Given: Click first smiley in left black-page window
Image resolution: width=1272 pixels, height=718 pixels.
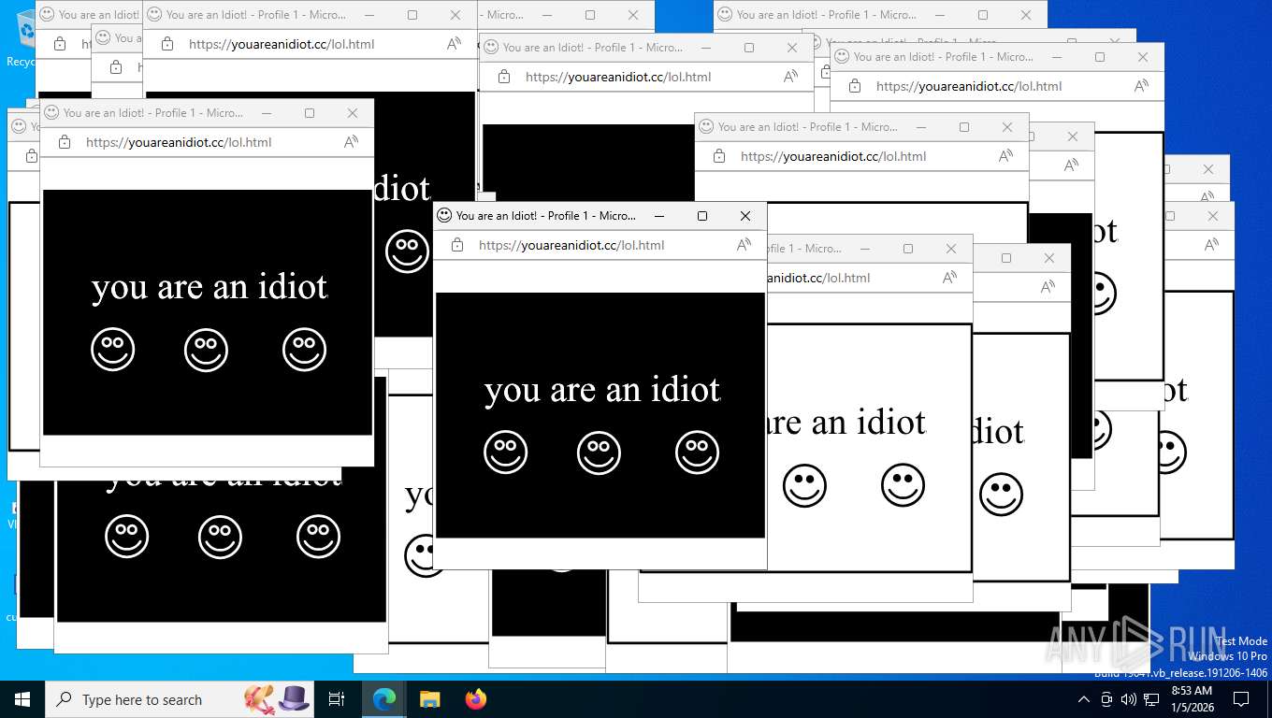Looking at the screenshot, I should click(x=112, y=350).
